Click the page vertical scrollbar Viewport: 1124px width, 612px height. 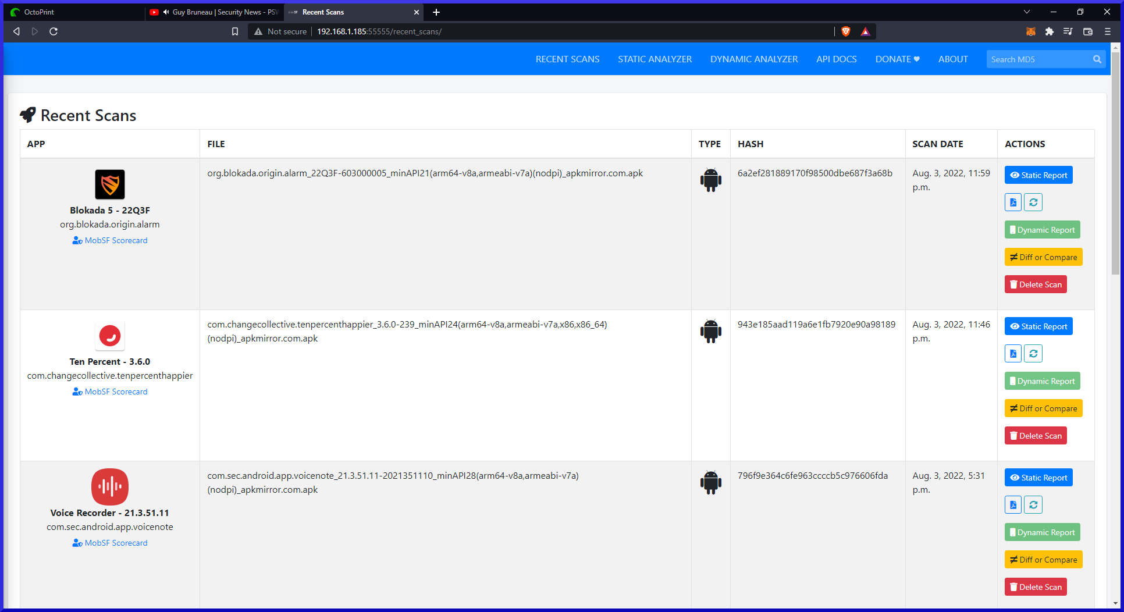1115,163
